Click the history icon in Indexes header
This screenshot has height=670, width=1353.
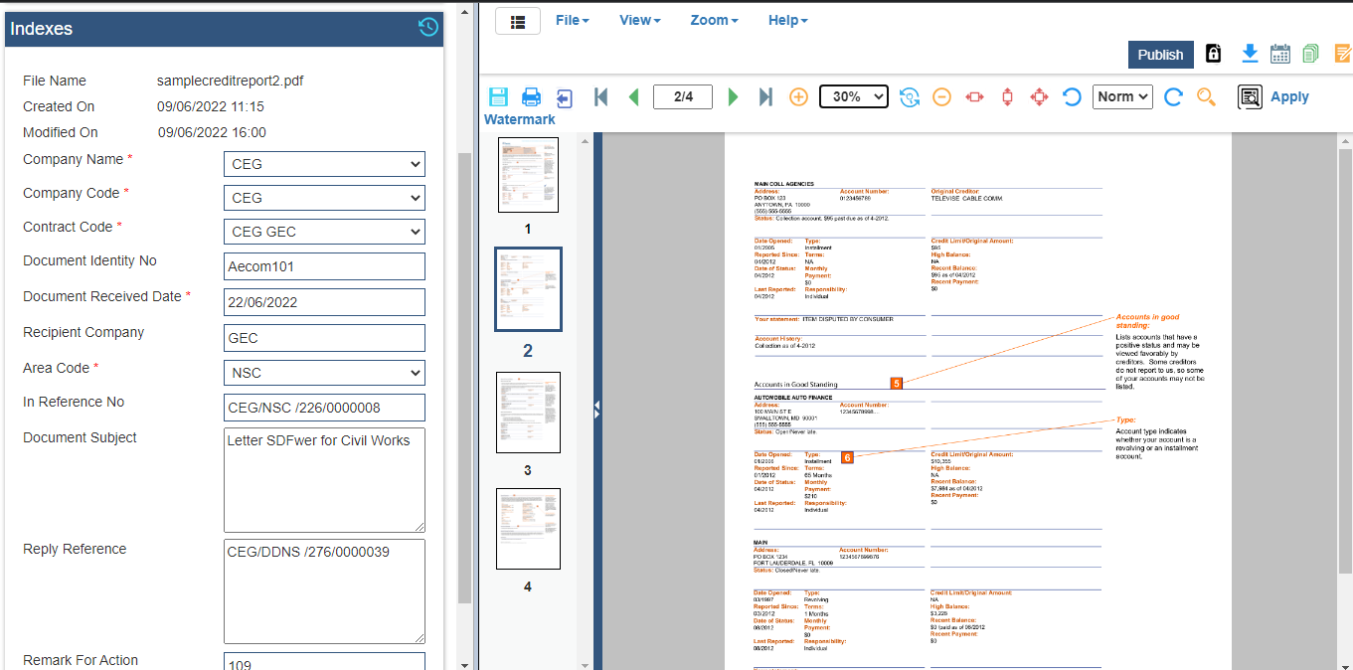click(x=428, y=28)
